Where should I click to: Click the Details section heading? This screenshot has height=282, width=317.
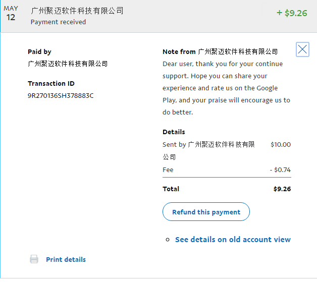(174, 132)
